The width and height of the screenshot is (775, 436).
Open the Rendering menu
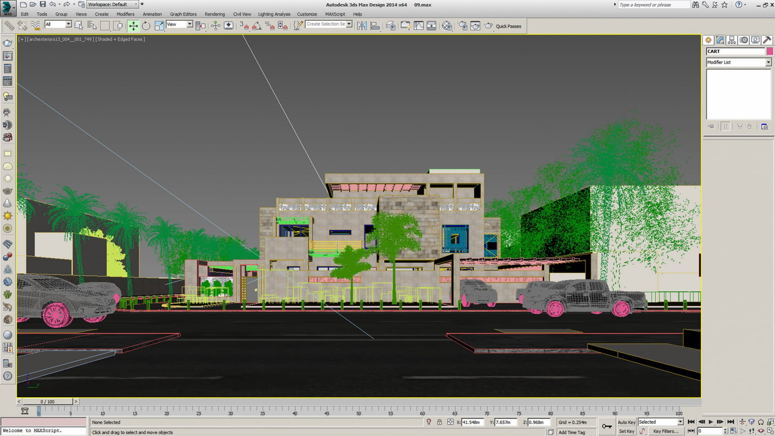(x=215, y=14)
